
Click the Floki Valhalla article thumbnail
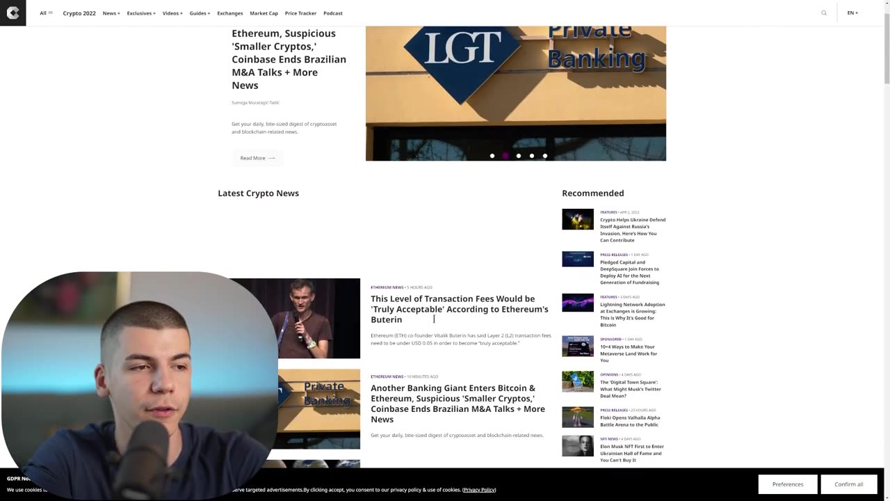coord(578,417)
